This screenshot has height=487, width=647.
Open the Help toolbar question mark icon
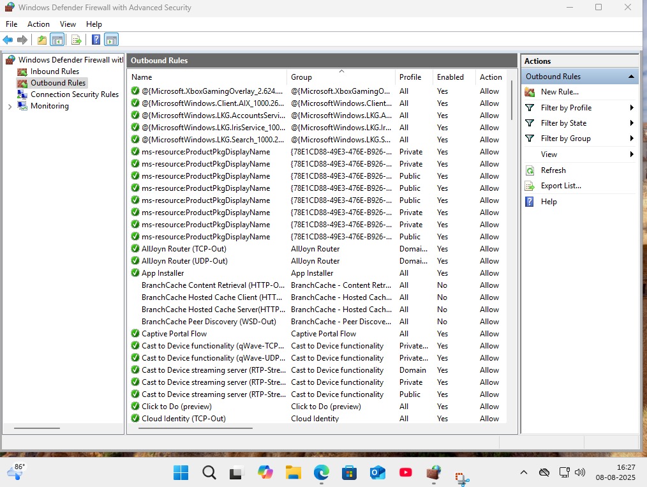pos(96,40)
